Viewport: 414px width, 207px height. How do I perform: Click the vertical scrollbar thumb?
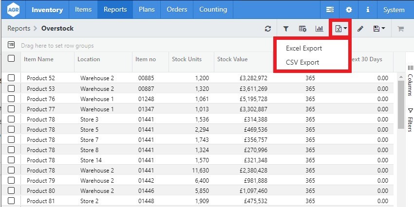tap(401, 104)
